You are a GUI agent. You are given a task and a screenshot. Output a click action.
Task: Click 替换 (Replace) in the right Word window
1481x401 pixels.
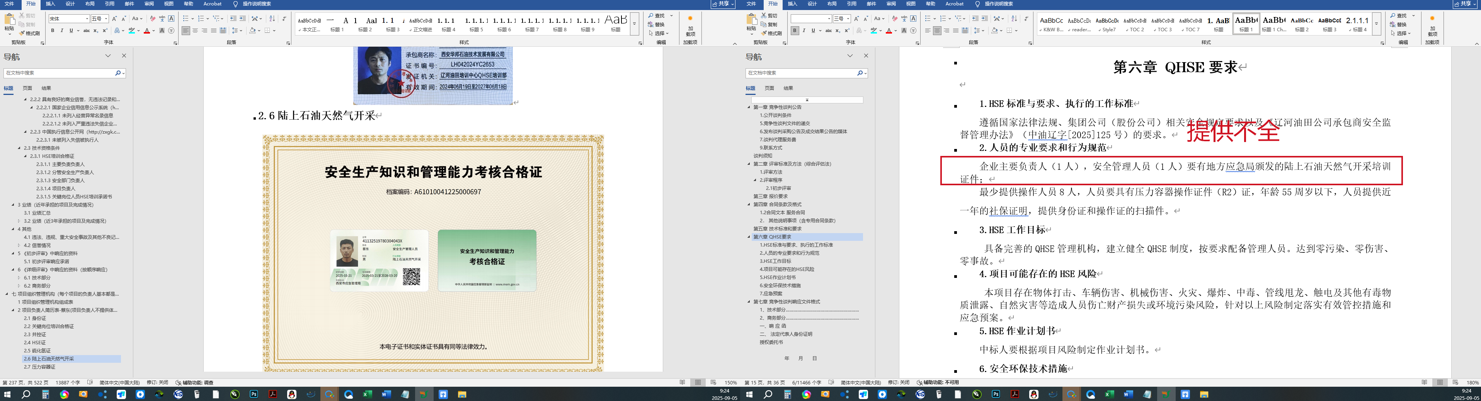pyautogui.click(x=1398, y=25)
